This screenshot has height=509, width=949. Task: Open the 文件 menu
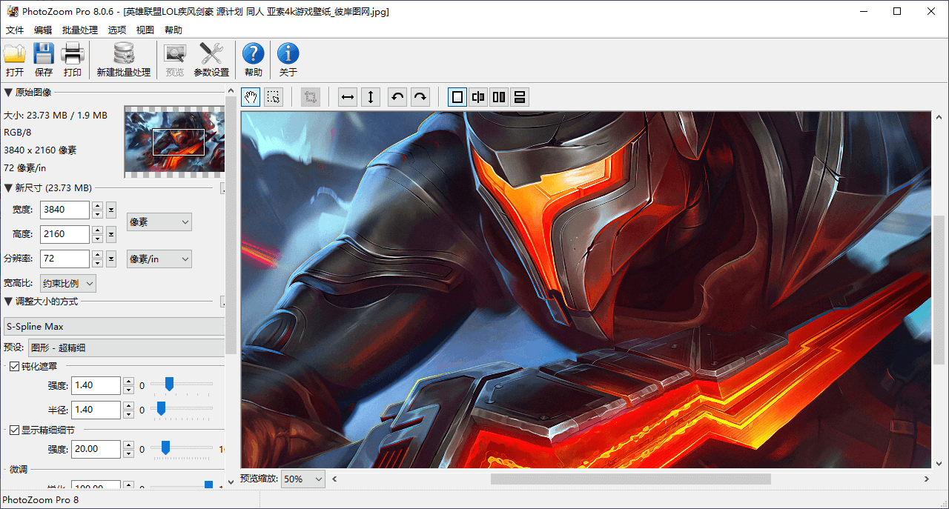coord(15,30)
